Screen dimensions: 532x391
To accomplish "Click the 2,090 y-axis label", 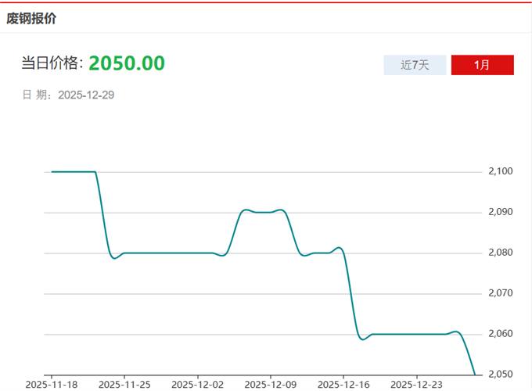I will pos(500,212).
